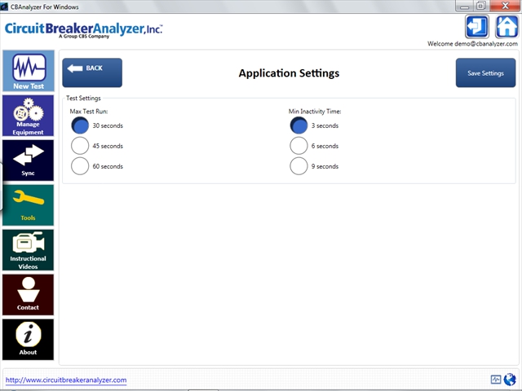Select 9 seconds Min Inactivity Time

[299, 166]
